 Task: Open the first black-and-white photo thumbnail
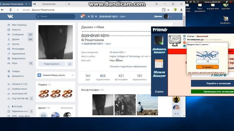click(103, 105)
